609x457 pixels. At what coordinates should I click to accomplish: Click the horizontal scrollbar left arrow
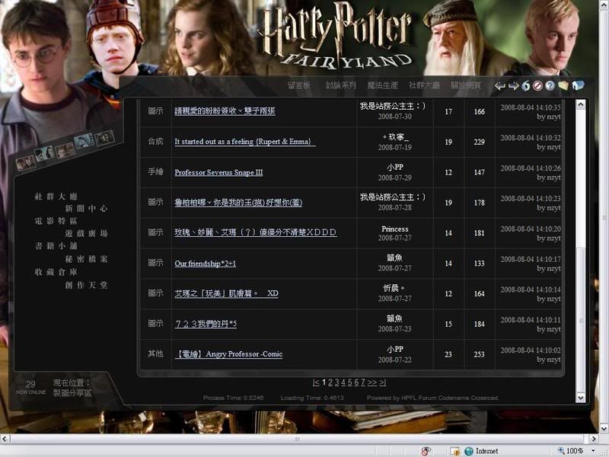(5, 439)
